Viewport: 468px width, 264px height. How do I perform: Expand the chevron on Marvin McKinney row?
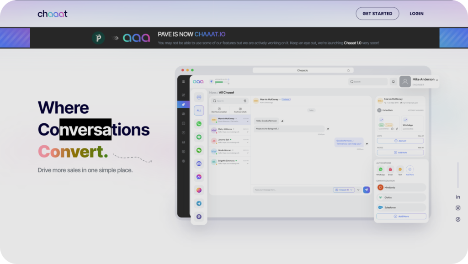(247, 121)
